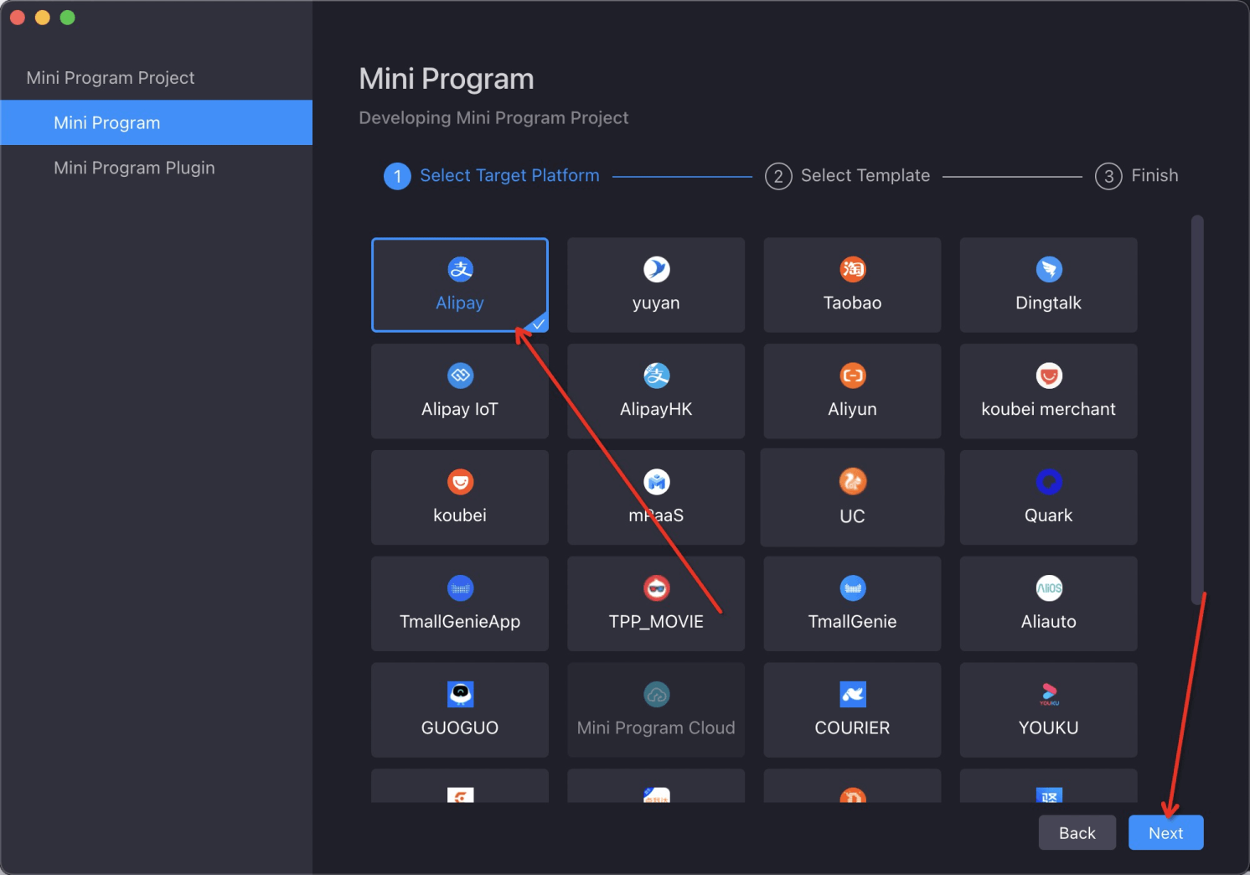Click the UC card label

tap(852, 516)
